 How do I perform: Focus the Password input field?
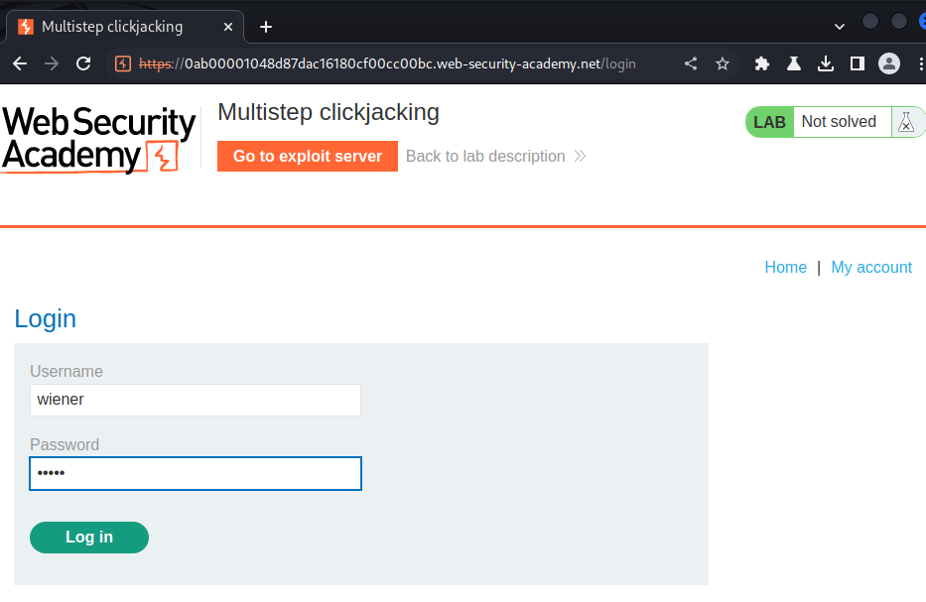[196, 473]
